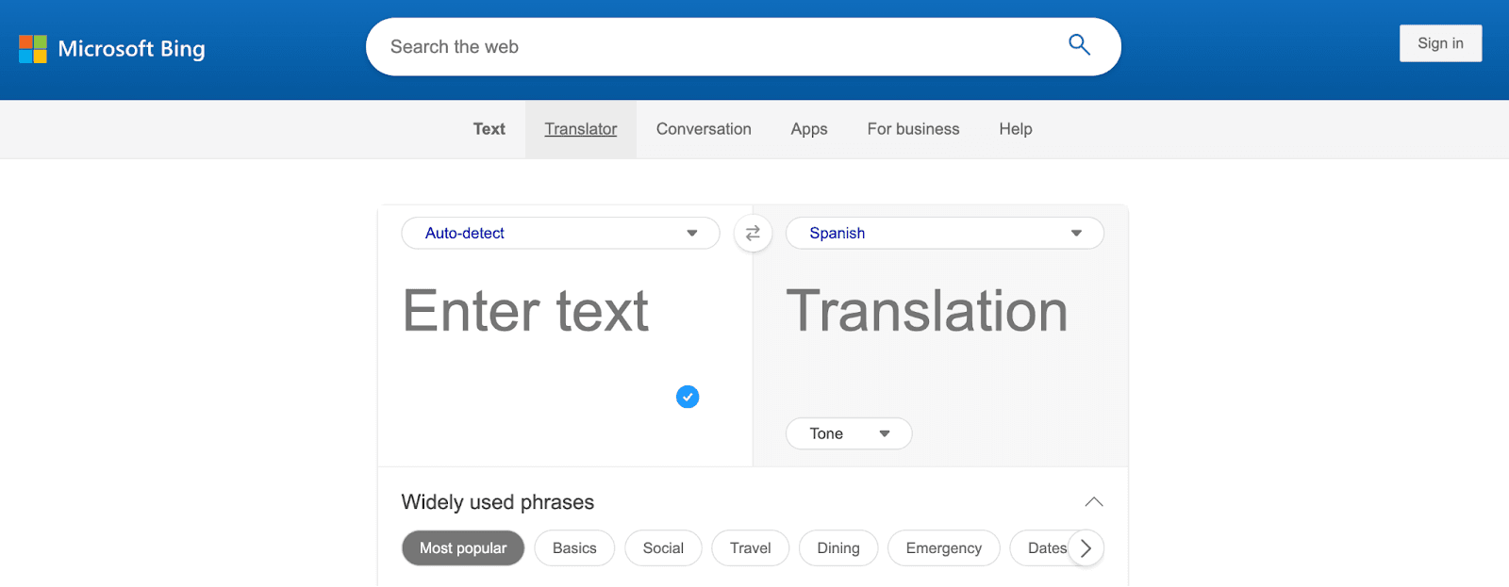Click the blue checkmark badge icon

click(688, 397)
